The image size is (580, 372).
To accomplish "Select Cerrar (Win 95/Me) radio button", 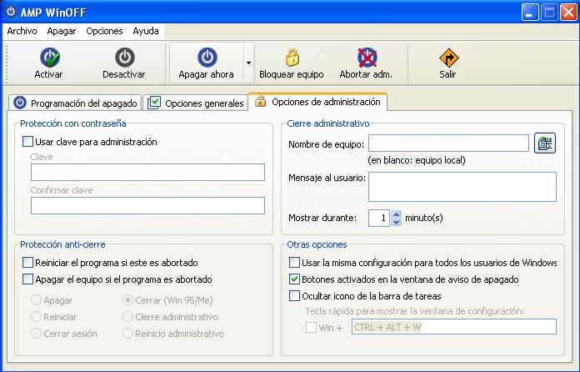I will click(127, 300).
